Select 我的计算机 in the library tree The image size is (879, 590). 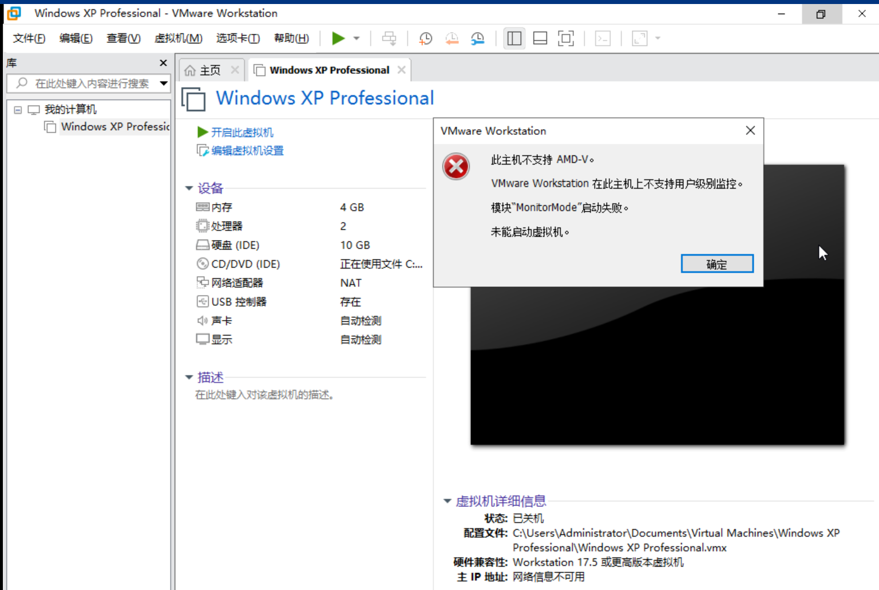[x=70, y=109]
